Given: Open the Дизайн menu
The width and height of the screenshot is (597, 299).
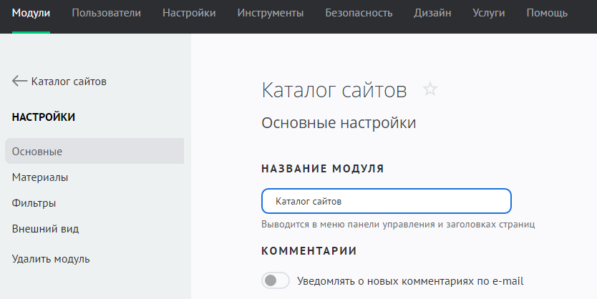Looking at the screenshot, I should tap(432, 13).
